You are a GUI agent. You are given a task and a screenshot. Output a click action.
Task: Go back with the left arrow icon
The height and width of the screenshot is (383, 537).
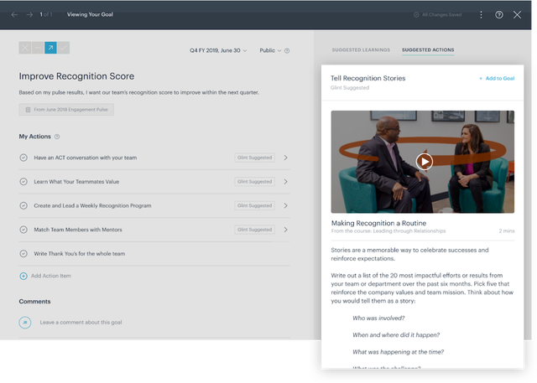tap(14, 15)
